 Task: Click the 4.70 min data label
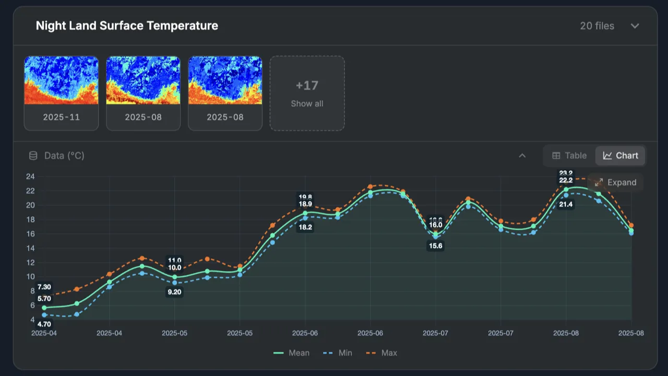44,324
